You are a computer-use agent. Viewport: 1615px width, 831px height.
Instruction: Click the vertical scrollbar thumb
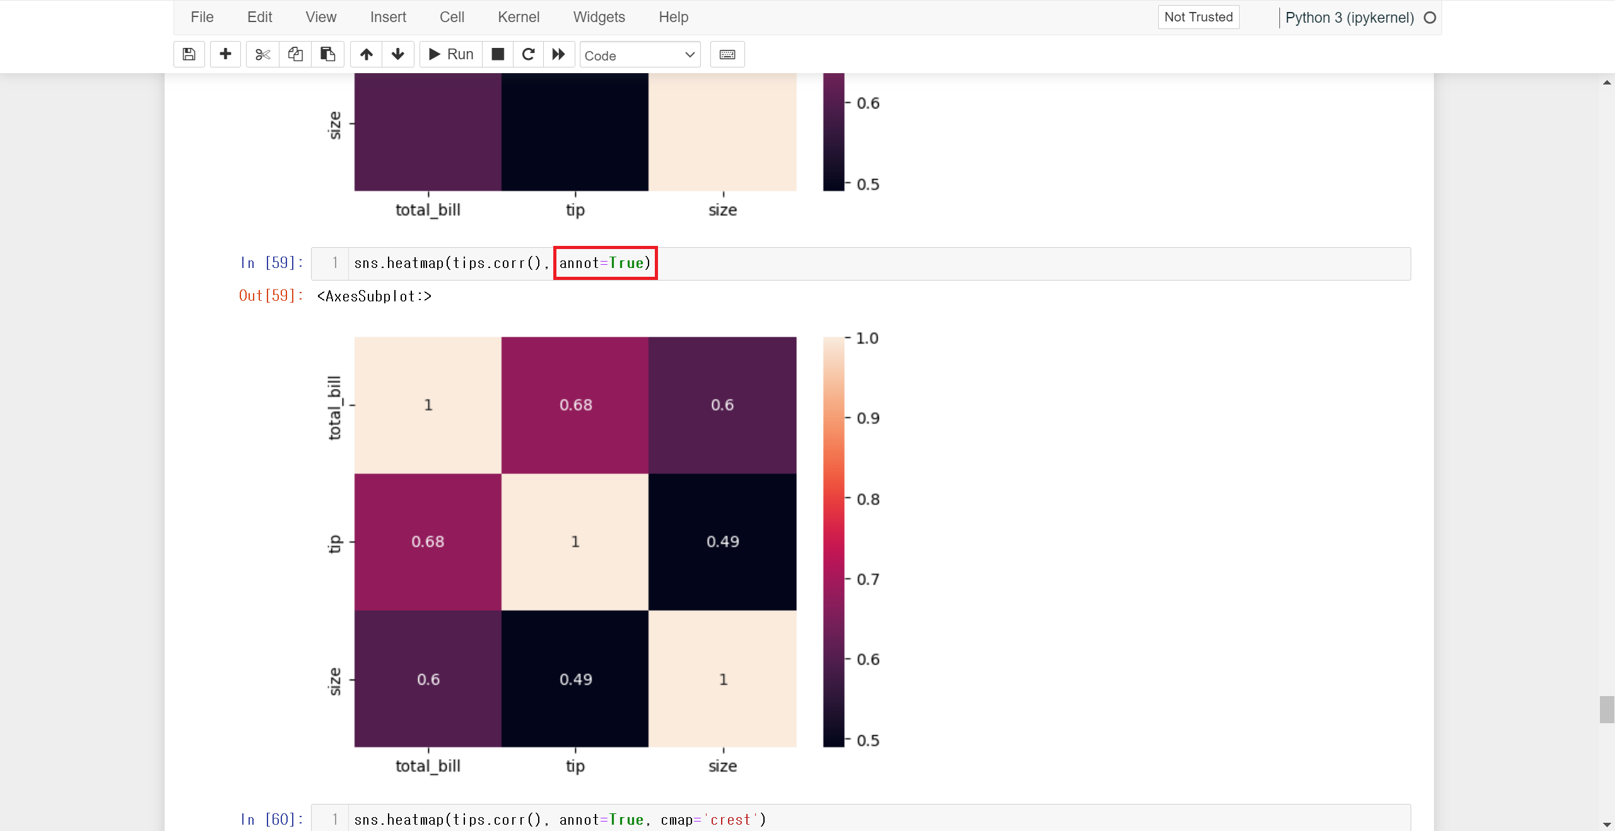pos(1607,709)
